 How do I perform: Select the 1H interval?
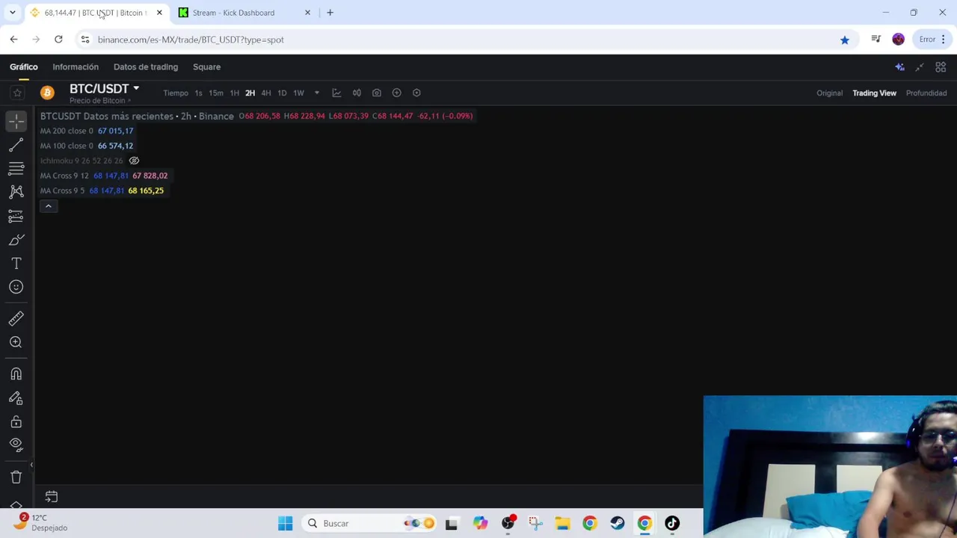pos(234,93)
